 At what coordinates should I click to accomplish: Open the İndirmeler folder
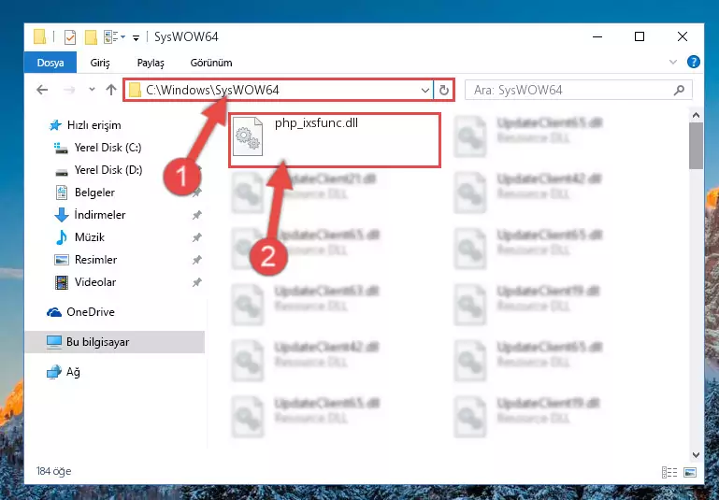coord(99,215)
